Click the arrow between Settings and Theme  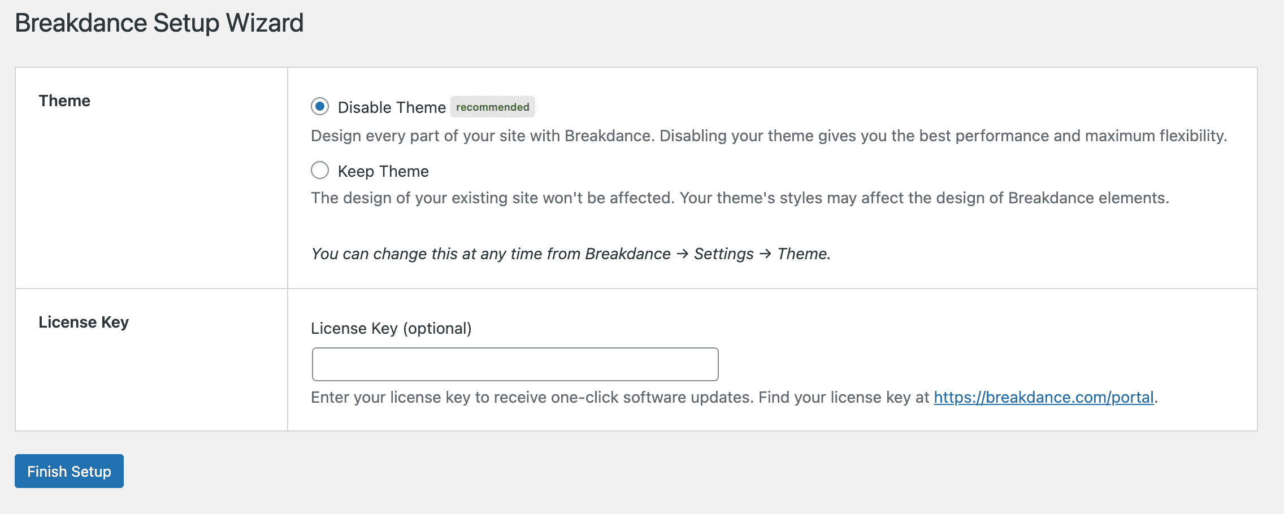765,254
